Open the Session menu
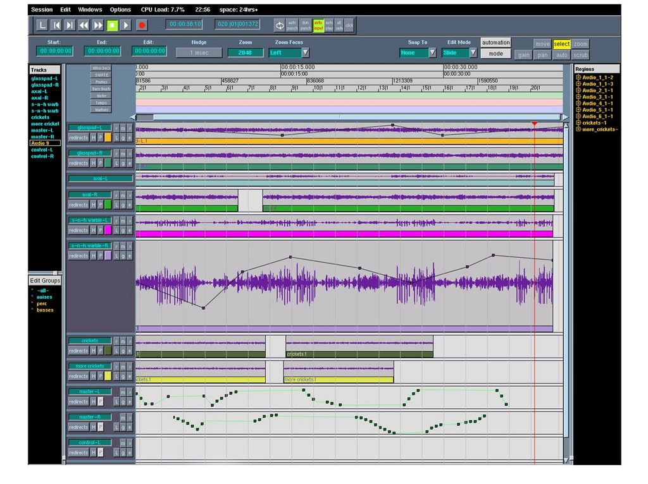Image resolution: width=648 pixels, height=484 pixels. point(42,9)
